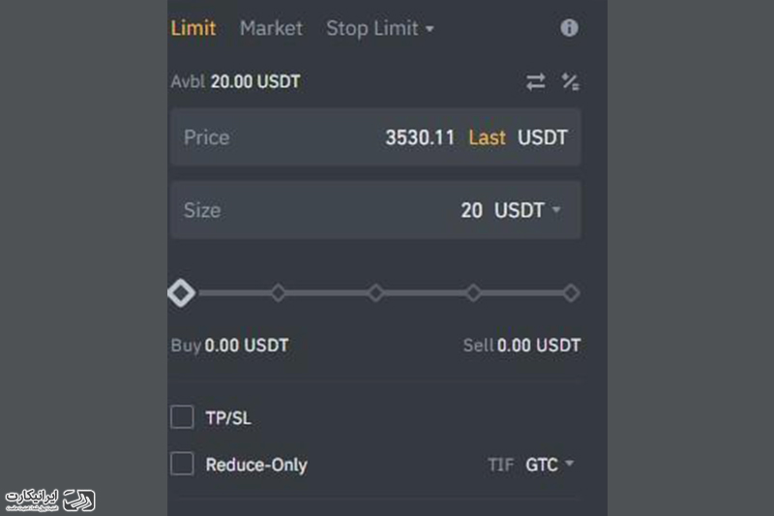Click the transfer funds arrows icon
The height and width of the screenshot is (516, 774).
tap(535, 81)
